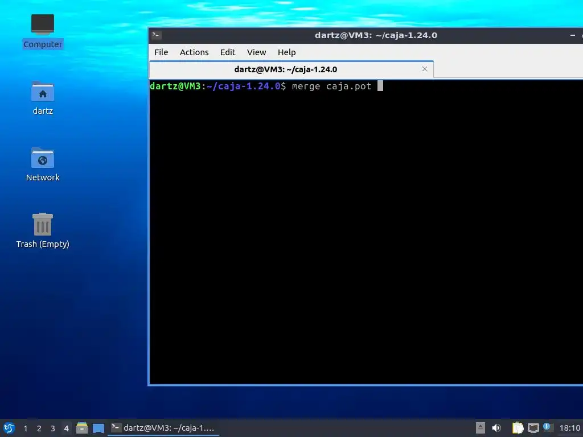The image size is (583, 437).
Task: Open the View menu
Action: 257,52
